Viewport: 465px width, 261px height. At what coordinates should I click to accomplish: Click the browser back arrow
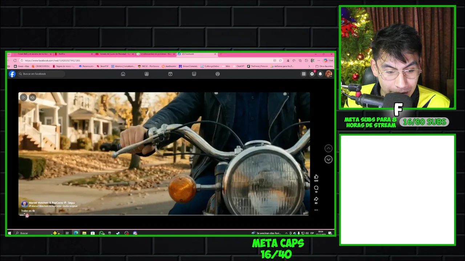pyautogui.click(x=9, y=61)
